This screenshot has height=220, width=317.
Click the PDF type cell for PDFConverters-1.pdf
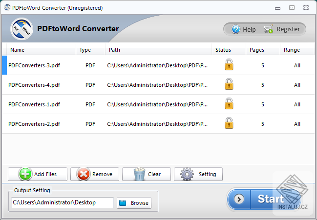pos(90,104)
